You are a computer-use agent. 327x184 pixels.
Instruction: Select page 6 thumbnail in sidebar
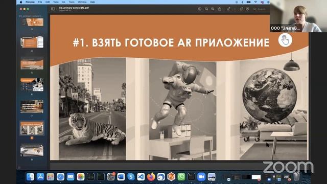coord(32,85)
